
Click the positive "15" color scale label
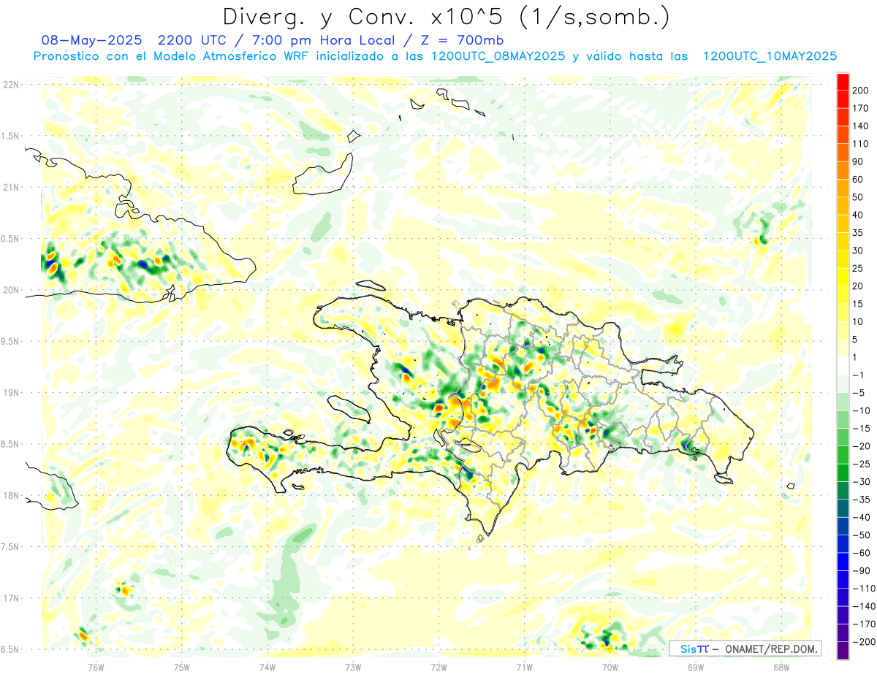(857, 304)
